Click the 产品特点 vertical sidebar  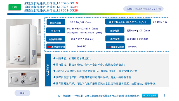48,70
